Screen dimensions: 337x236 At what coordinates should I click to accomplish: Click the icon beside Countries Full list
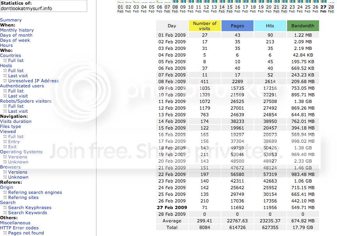pos(5,60)
